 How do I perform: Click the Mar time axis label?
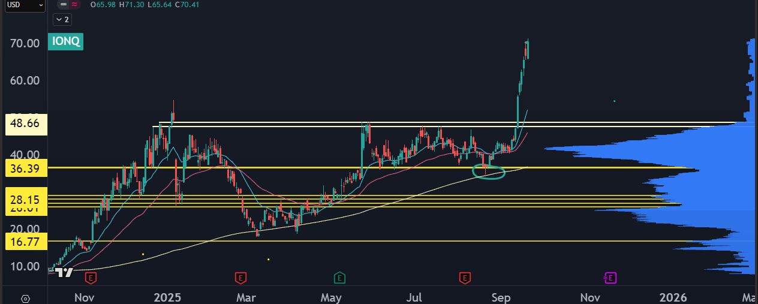[246, 298]
